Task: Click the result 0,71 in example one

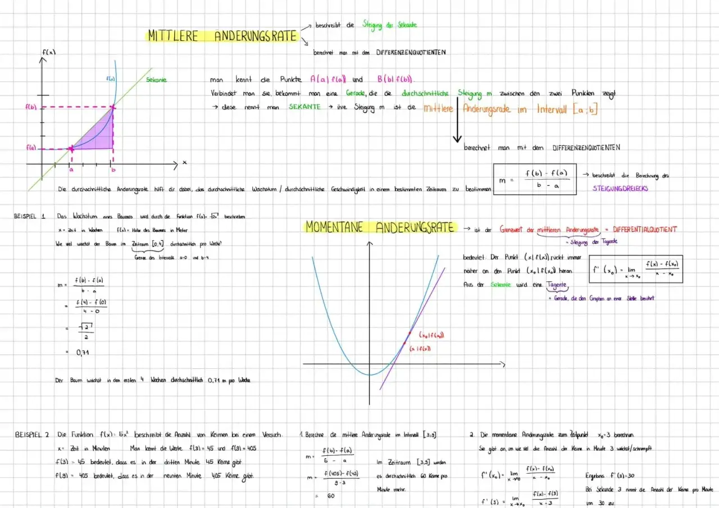Action: pyautogui.click(x=82, y=353)
